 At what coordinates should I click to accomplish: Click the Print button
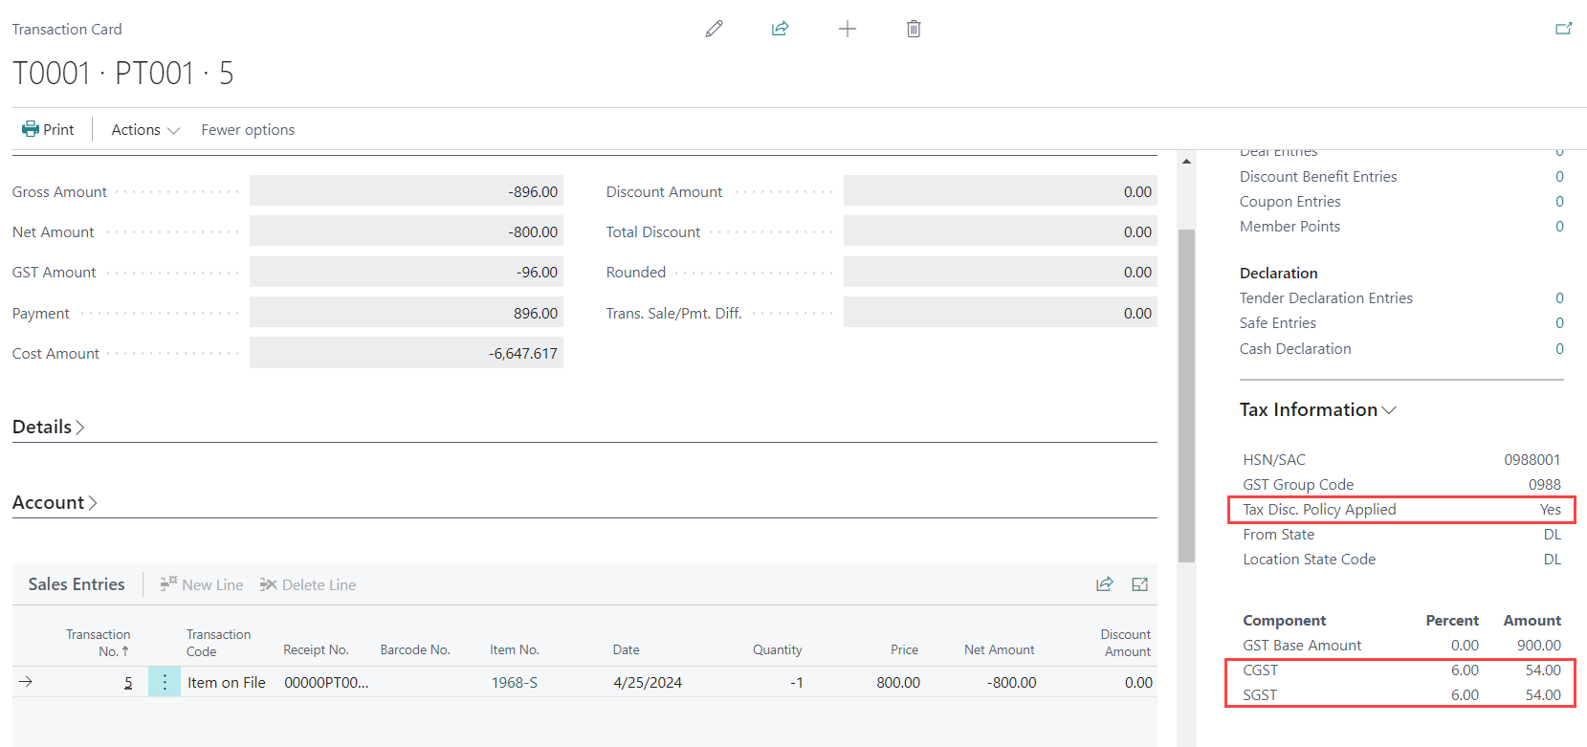48,129
